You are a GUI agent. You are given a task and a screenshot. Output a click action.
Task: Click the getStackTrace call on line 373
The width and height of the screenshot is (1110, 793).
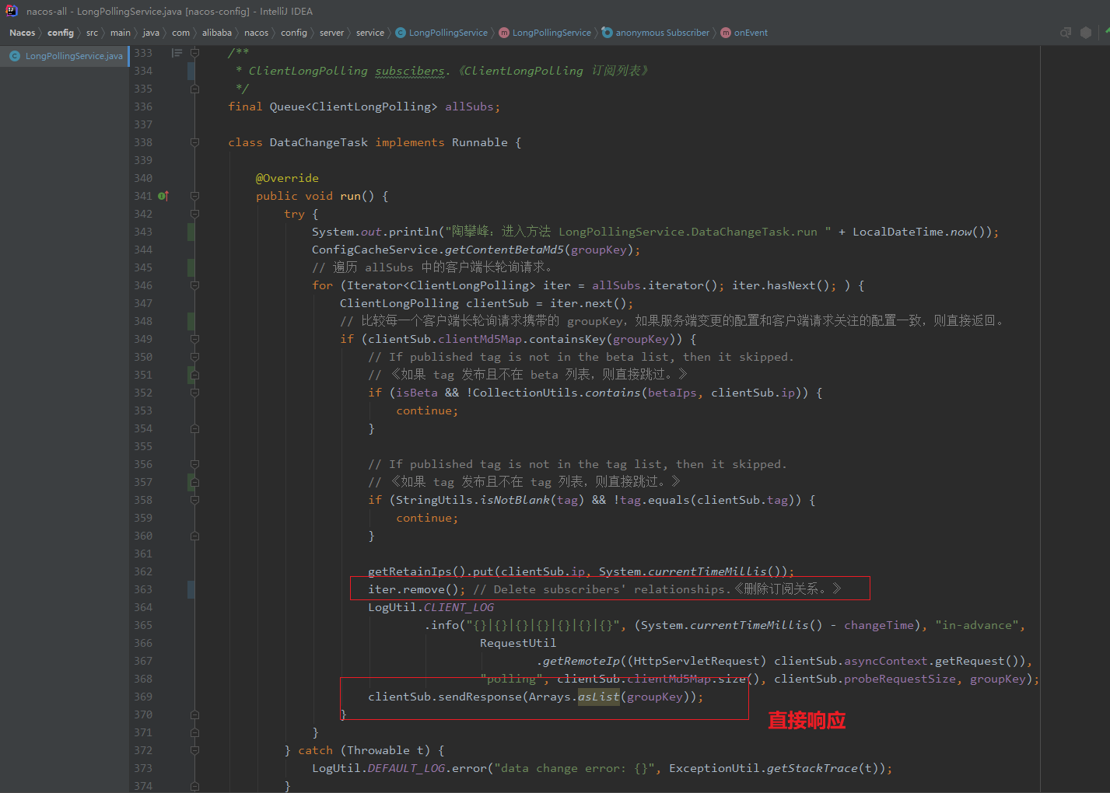812,768
